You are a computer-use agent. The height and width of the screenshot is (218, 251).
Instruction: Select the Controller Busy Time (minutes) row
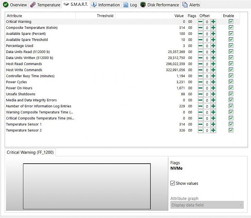tap(122, 76)
